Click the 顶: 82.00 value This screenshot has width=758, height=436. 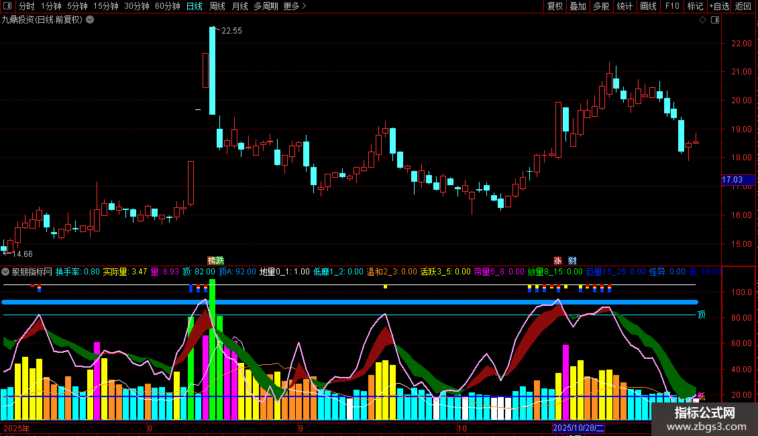[x=199, y=272]
